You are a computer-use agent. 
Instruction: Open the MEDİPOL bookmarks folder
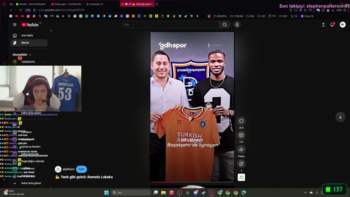tap(220, 16)
